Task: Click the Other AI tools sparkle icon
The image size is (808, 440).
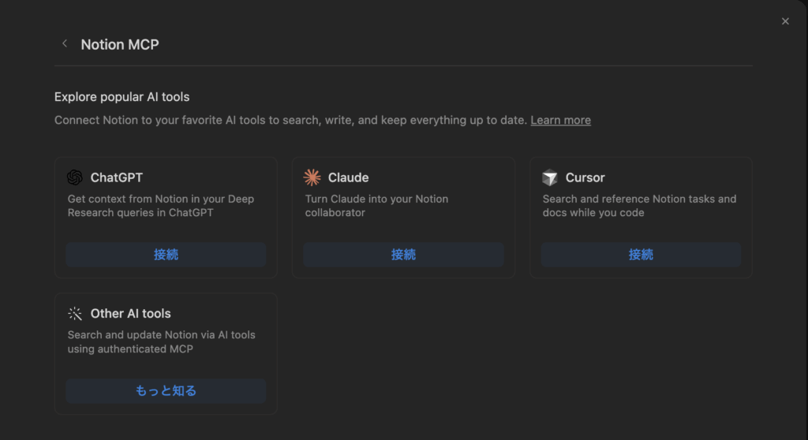Action: 75,313
